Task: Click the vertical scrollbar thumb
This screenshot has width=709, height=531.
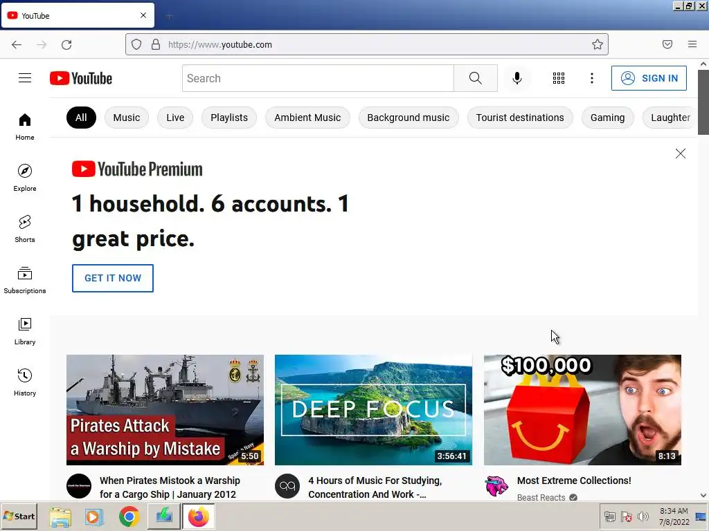Action: pyautogui.click(x=703, y=102)
